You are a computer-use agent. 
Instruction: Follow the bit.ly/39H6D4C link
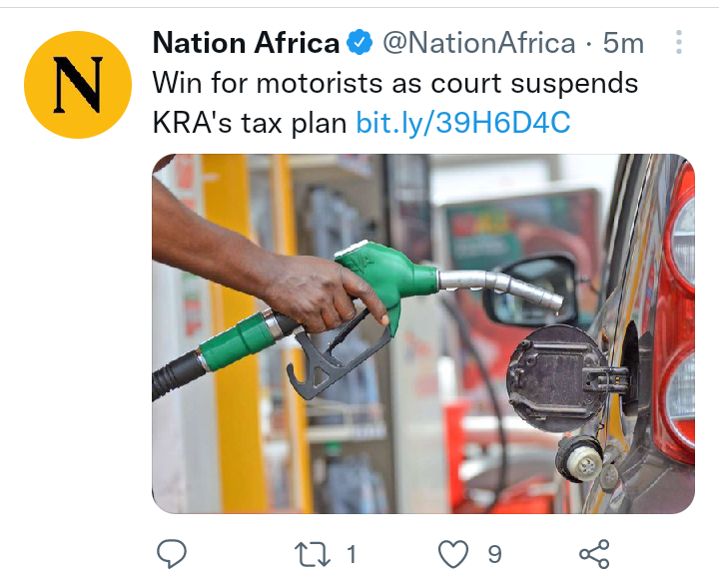[463, 123]
